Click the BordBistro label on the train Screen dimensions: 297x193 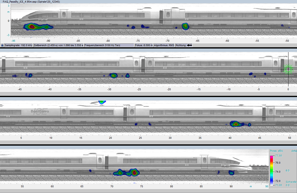coord(40,111)
